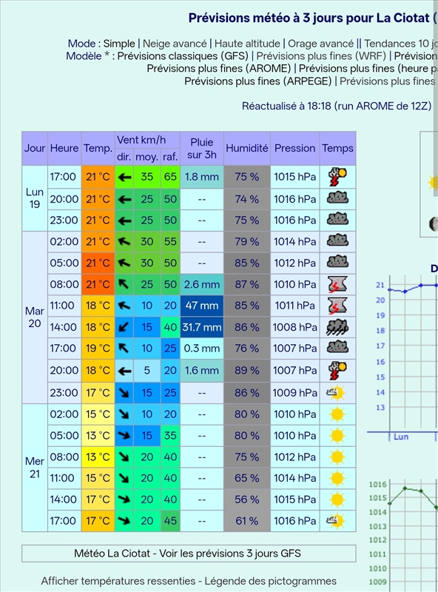Viewport: 438px width, 592px height.
Task: Click the sun icon in the Mer 08:00 row
Action: tap(337, 457)
